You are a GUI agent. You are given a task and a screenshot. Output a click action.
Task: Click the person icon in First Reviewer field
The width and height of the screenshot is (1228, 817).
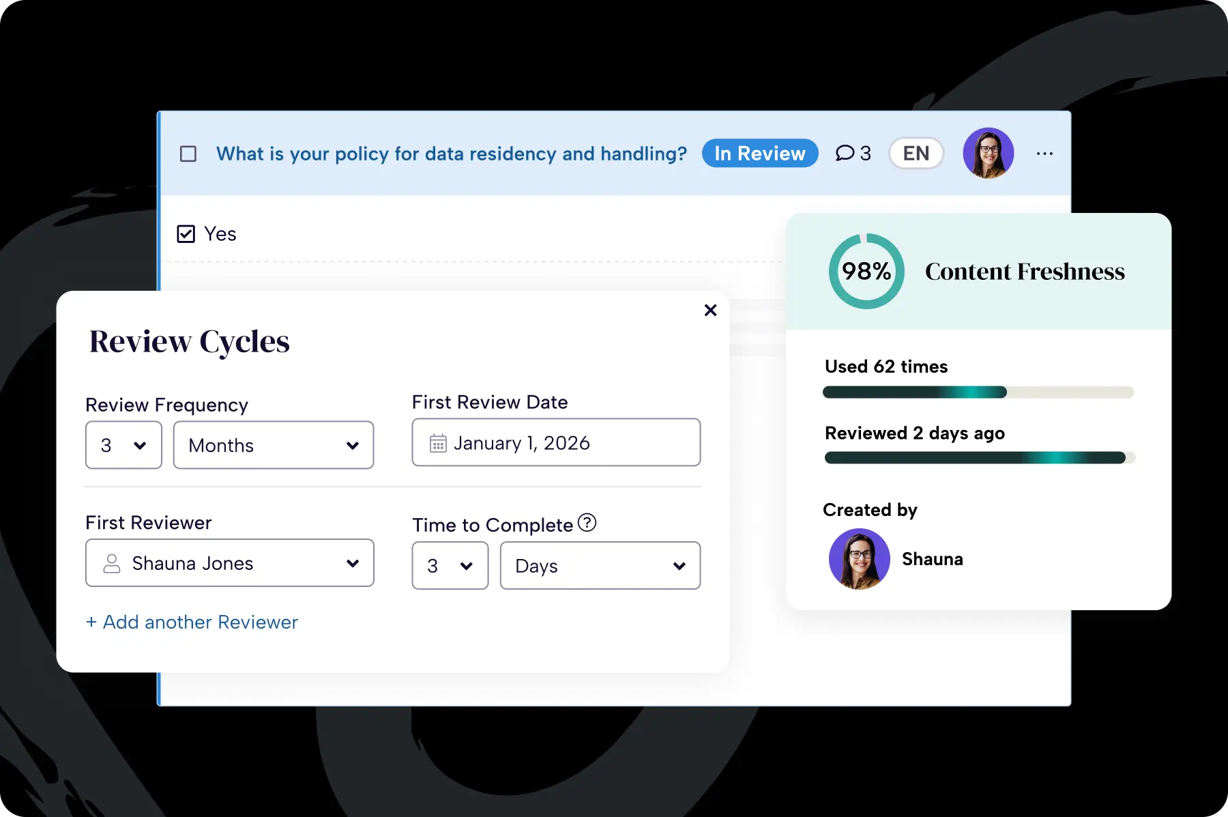click(111, 563)
